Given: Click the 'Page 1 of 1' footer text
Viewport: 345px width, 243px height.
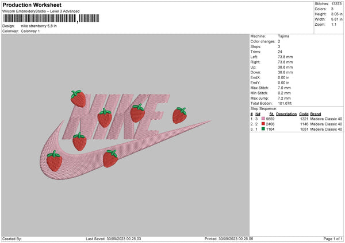Looking at the screenshot, I should (333, 238).
